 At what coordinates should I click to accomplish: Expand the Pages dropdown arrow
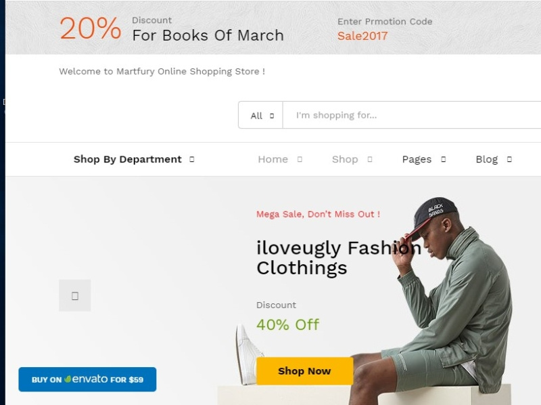tap(442, 160)
